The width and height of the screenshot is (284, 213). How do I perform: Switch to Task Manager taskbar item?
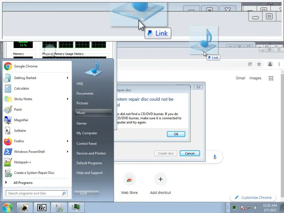(x=76, y=207)
